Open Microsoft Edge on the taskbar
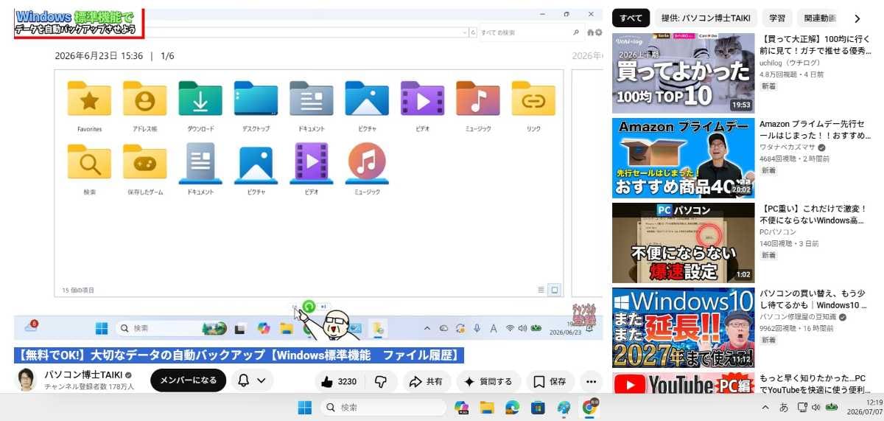The height and width of the screenshot is (421, 884). point(512,407)
